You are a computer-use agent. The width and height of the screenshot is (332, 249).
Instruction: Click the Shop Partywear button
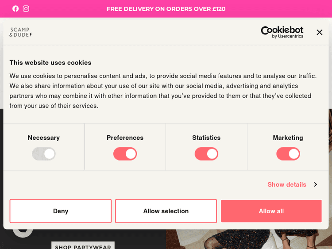83,245
